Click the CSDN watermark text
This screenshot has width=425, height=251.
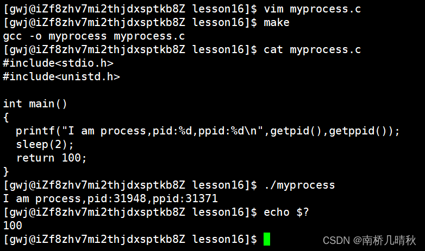(x=369, y=240)
